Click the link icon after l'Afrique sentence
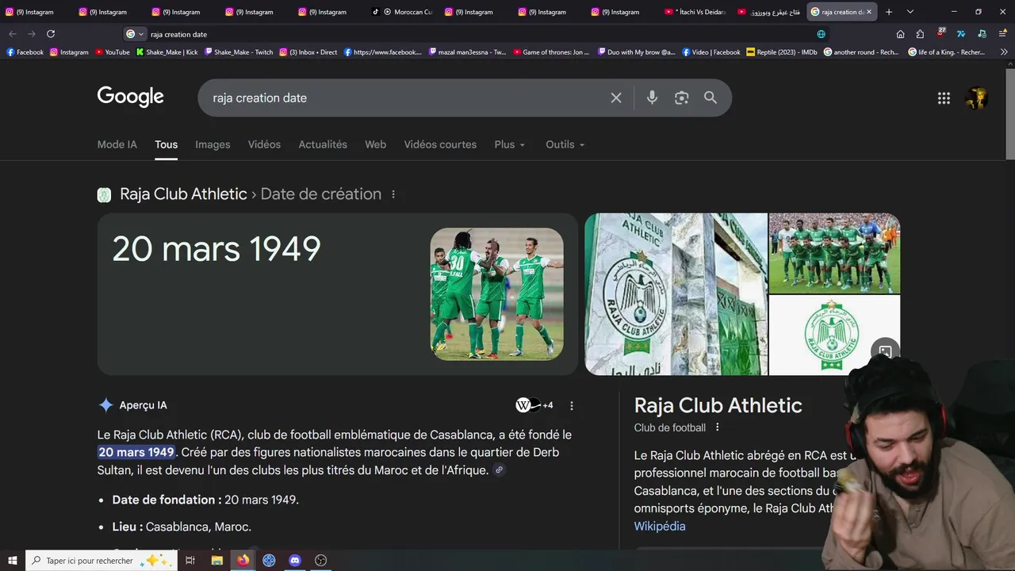 (x=499, y=470)
